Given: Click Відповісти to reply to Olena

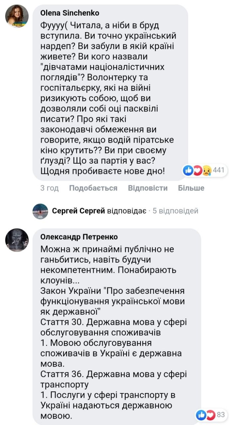Looking at the screenshot, I should tap(148, 188).
